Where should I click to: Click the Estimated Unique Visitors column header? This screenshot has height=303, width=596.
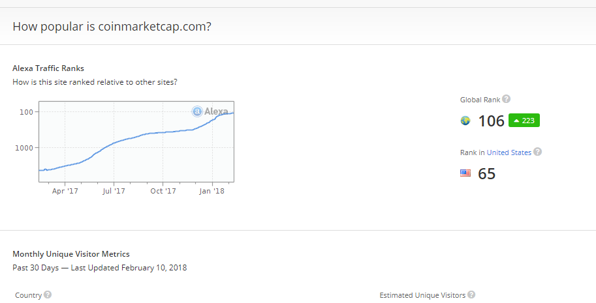click(x=422, y=295)
